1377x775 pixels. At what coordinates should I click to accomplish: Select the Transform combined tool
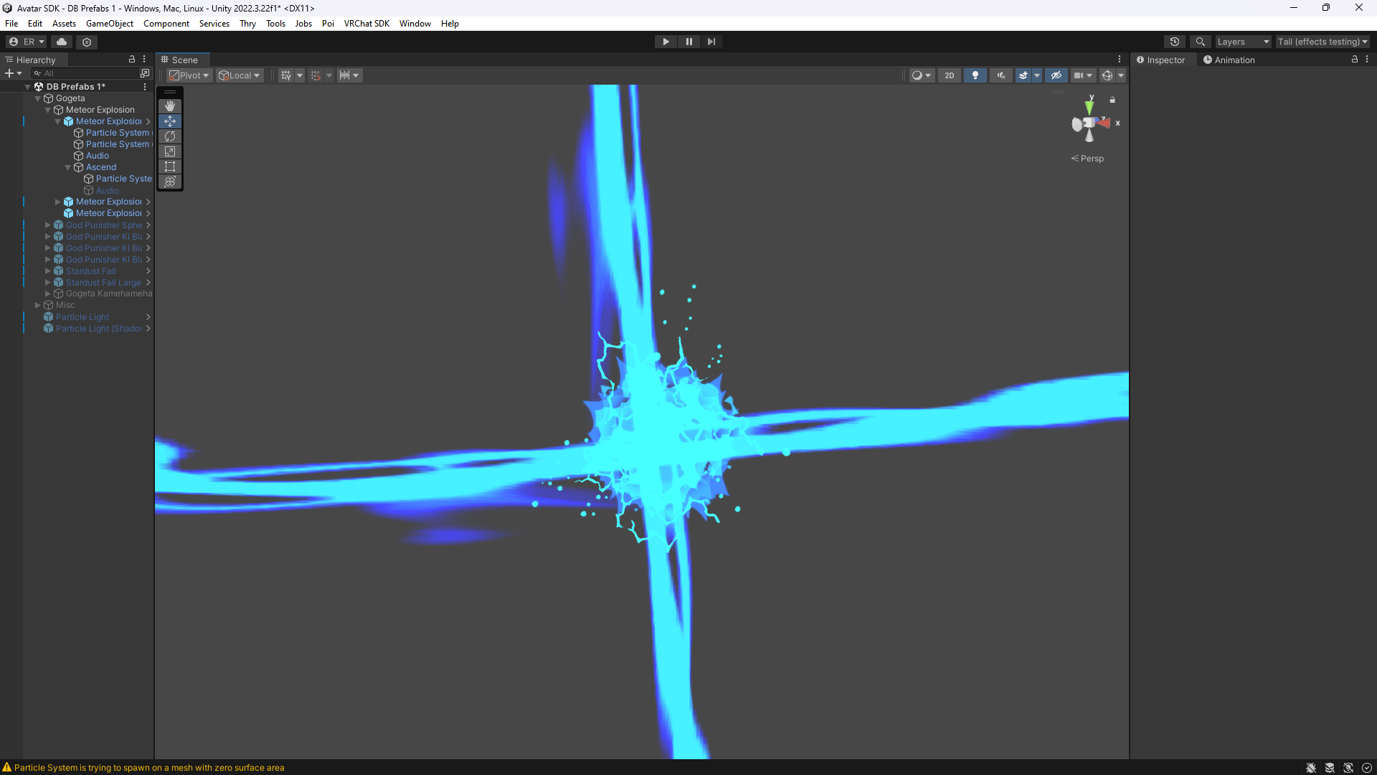click(170, 182)
